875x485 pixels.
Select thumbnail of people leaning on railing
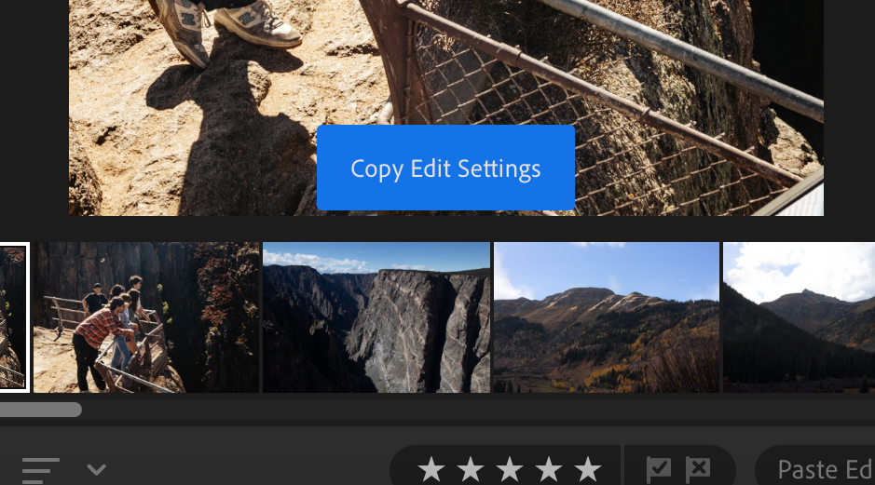[146, 317]
